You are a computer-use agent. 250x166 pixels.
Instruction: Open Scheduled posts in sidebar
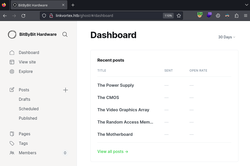(x=29, y=109)
